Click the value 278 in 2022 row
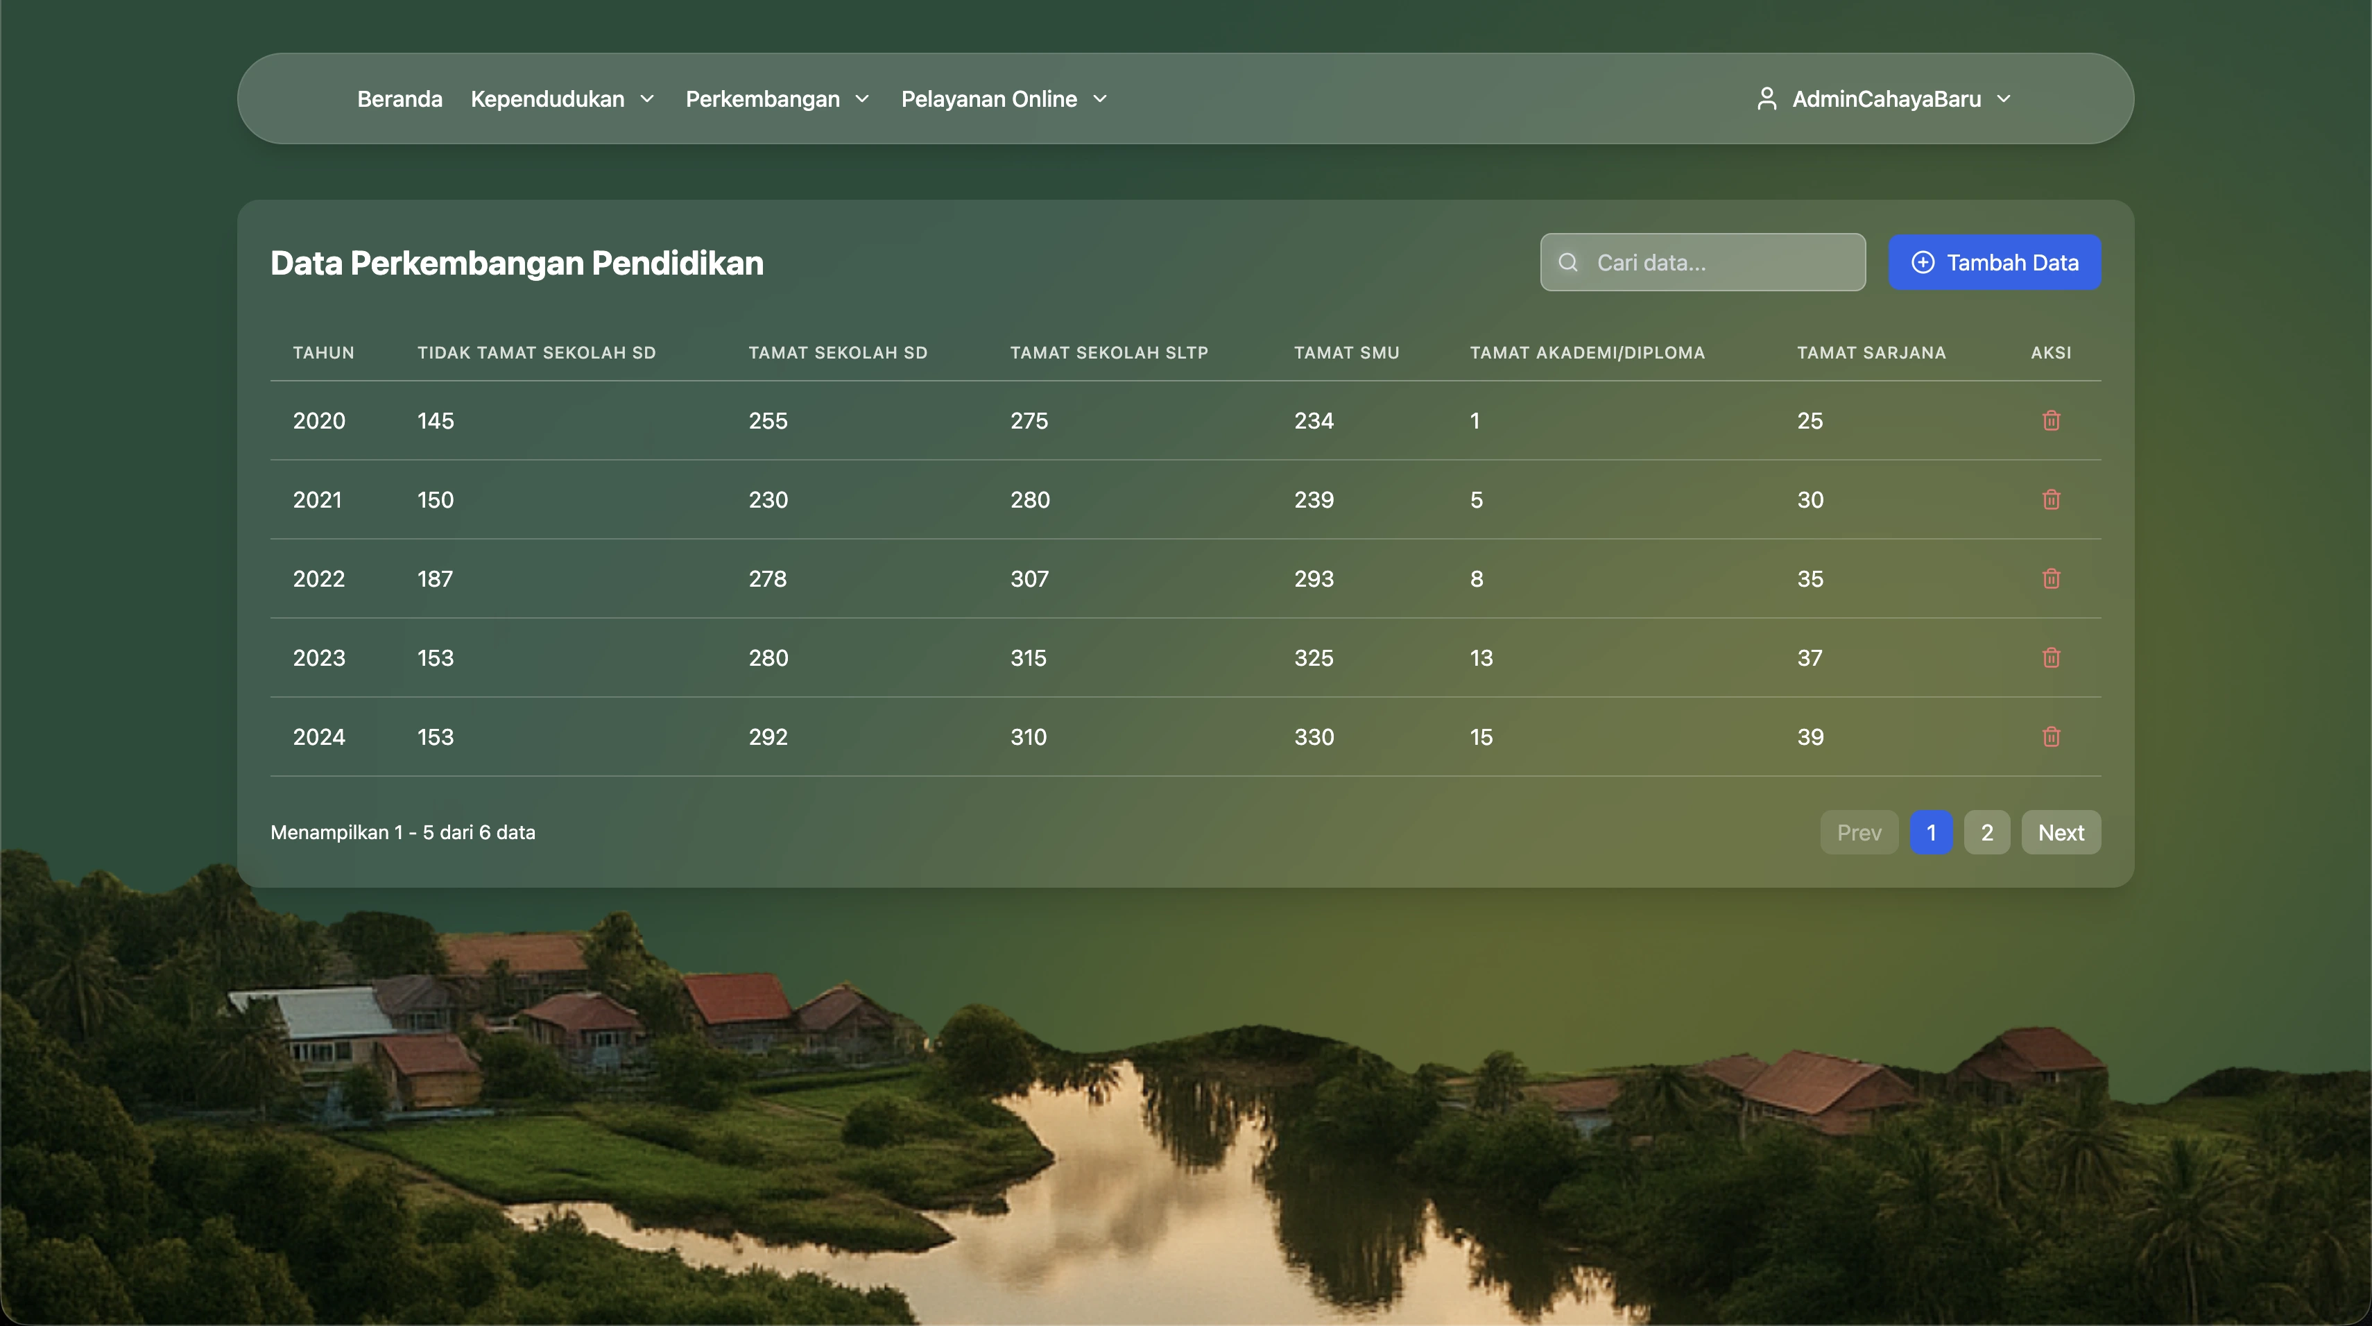This screenshot has width=2372, height=1326. click(767, 579)
